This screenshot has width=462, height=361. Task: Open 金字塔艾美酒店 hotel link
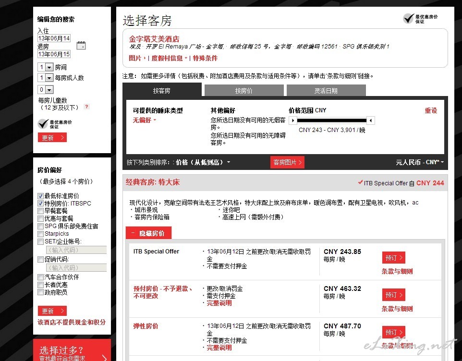click(154, 39)
